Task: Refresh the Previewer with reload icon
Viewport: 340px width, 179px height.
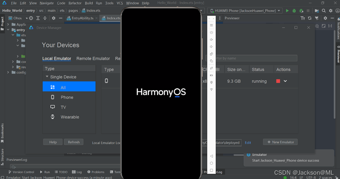Action: coord(310,18)
